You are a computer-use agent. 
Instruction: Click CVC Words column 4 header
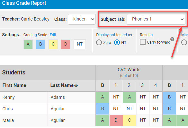coord(156,85)
